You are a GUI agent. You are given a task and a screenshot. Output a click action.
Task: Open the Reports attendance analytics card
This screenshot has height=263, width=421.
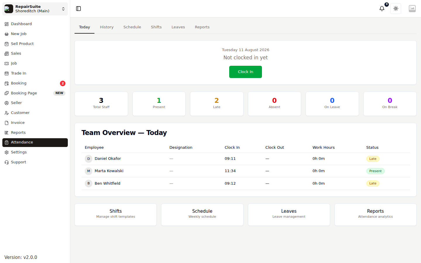coord(375,215)
